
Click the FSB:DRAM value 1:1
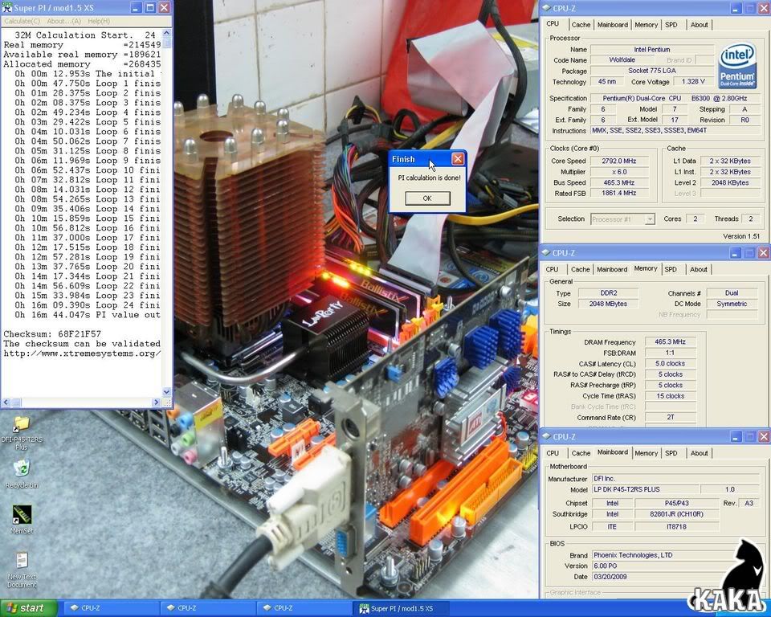coord(670,353)
